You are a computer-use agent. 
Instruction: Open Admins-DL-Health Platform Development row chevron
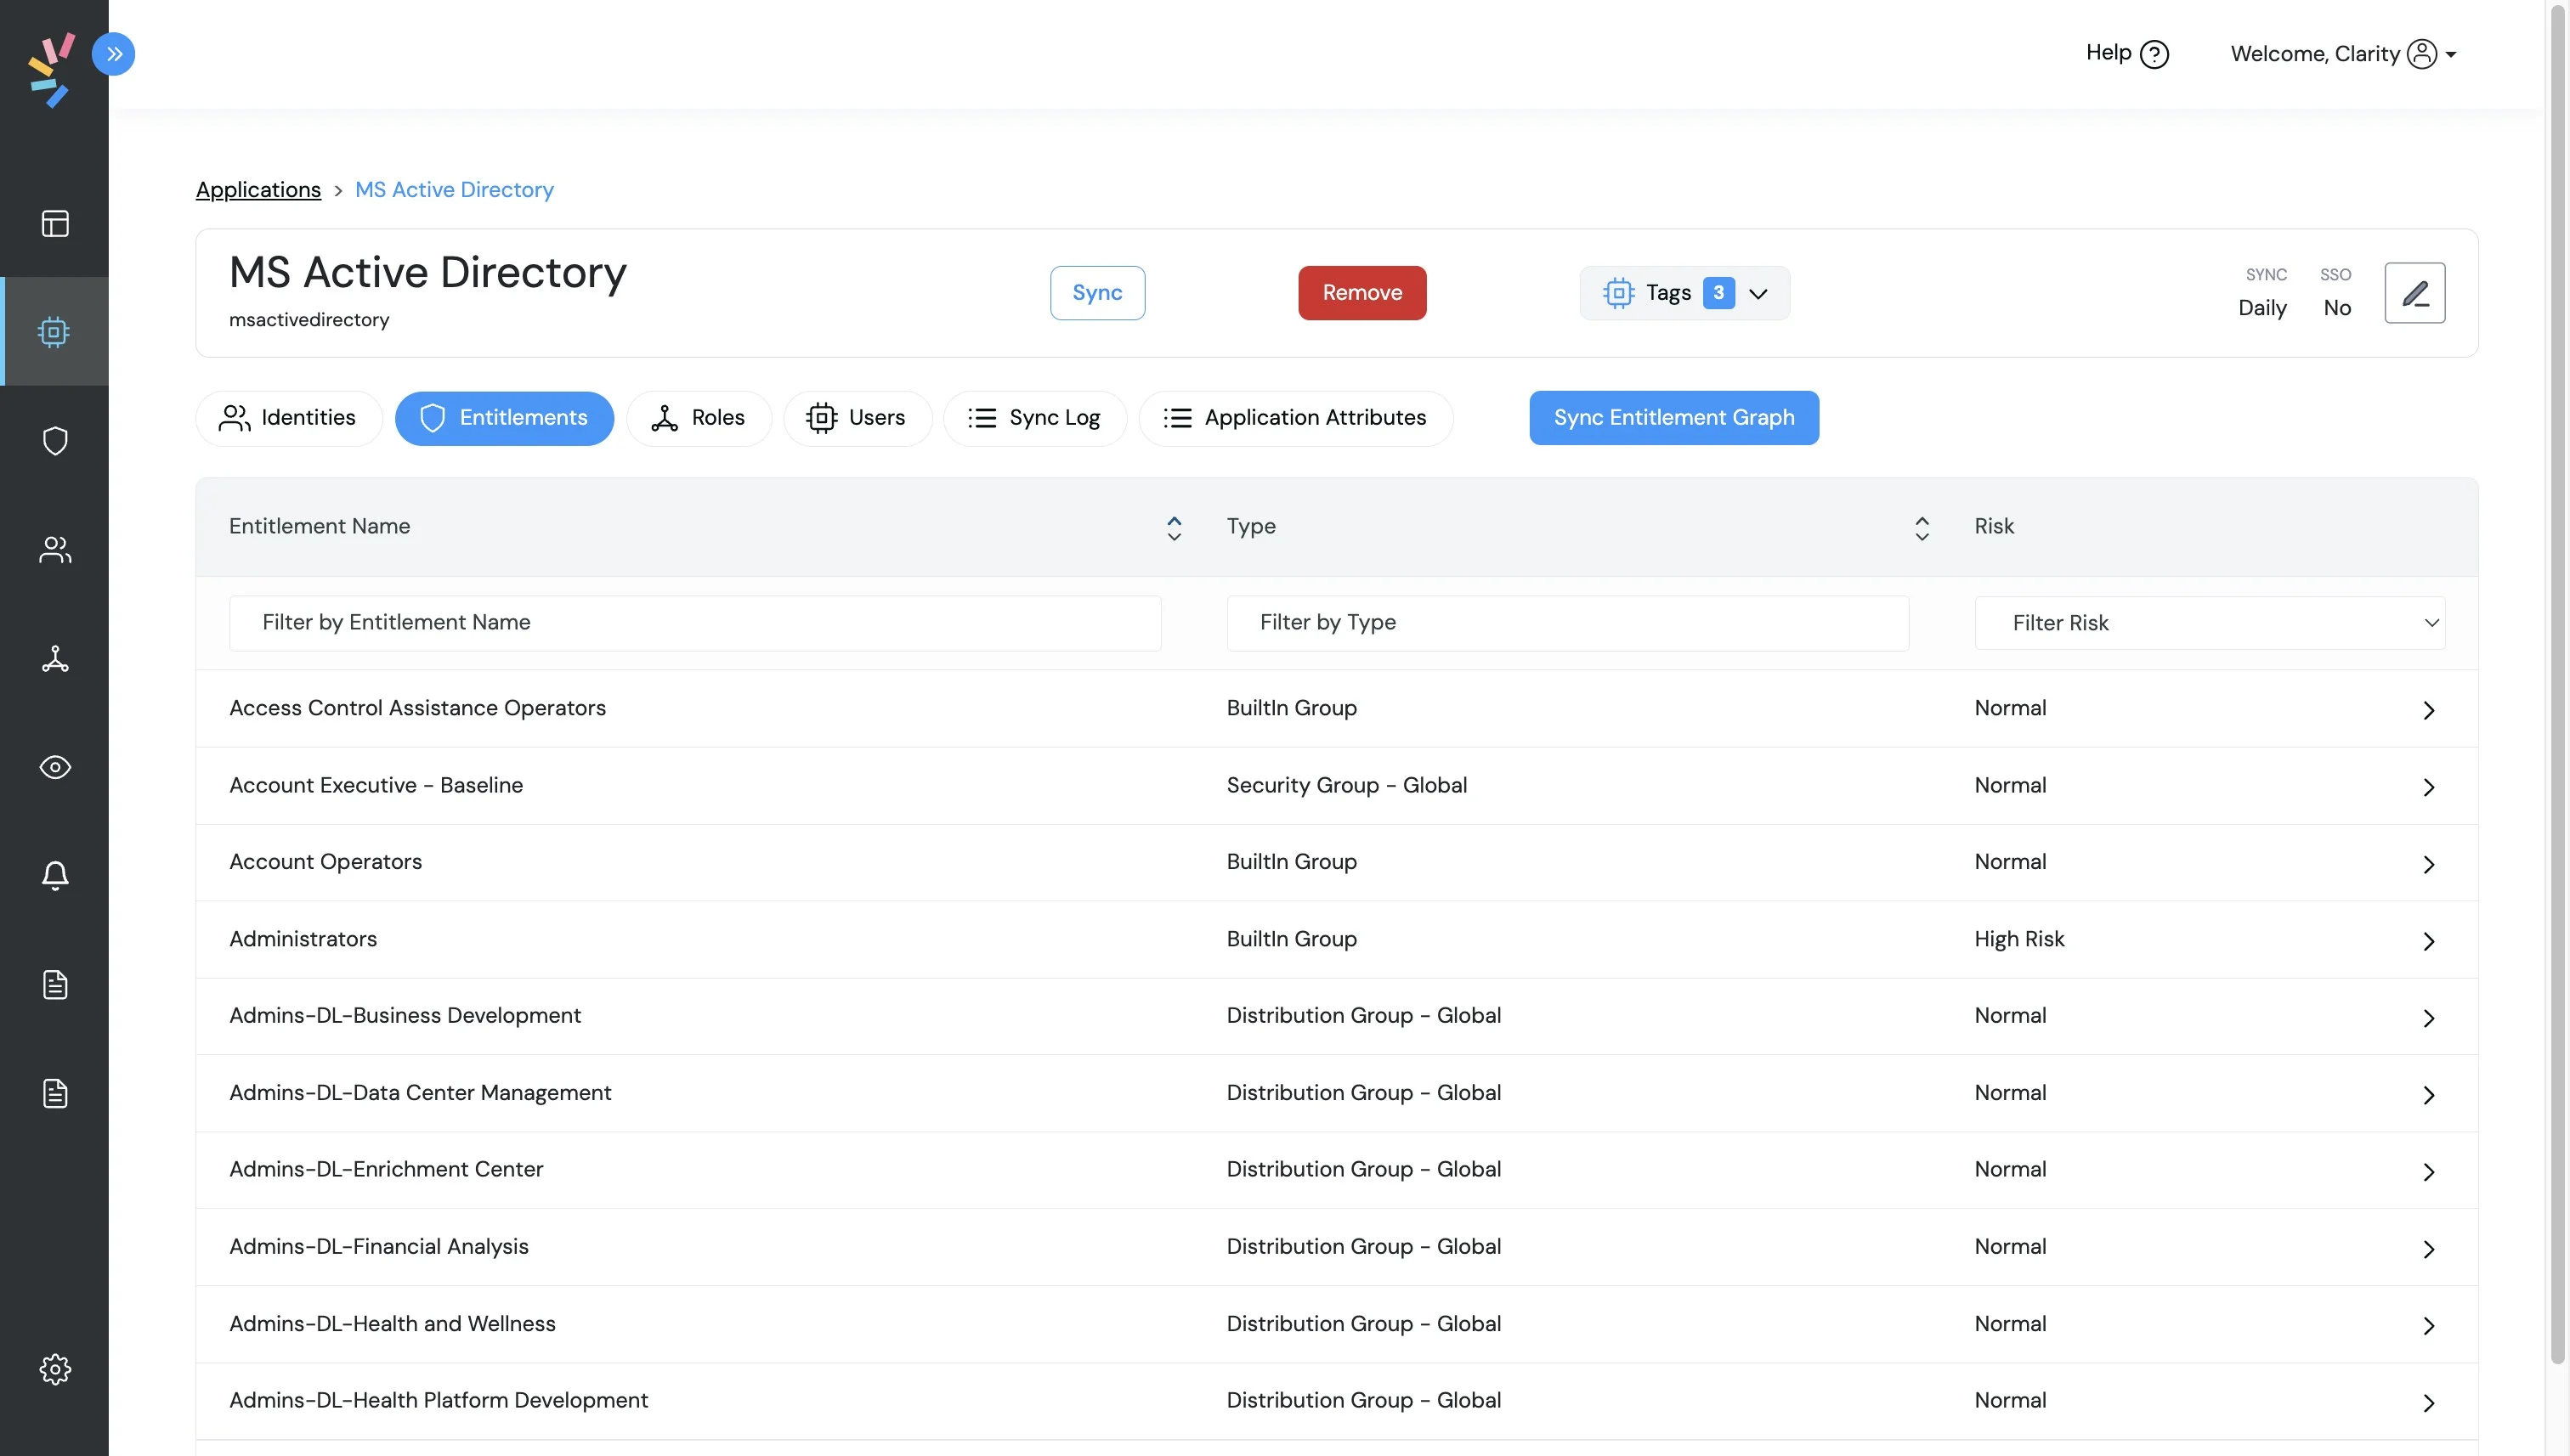(x=2429, y=1403)
